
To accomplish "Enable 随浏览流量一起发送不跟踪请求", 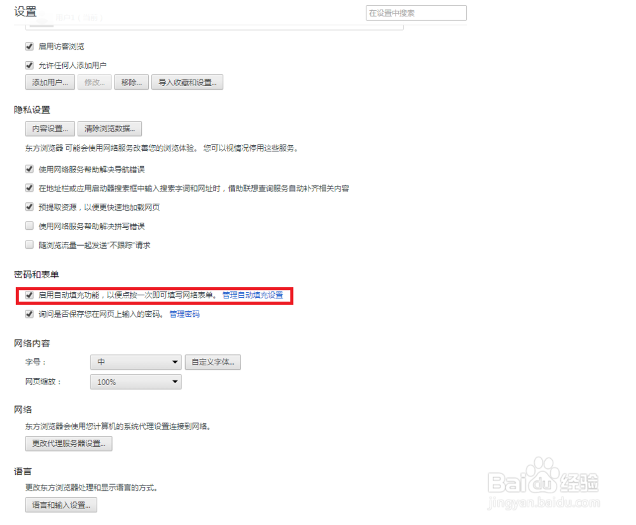I will [29, 244].
